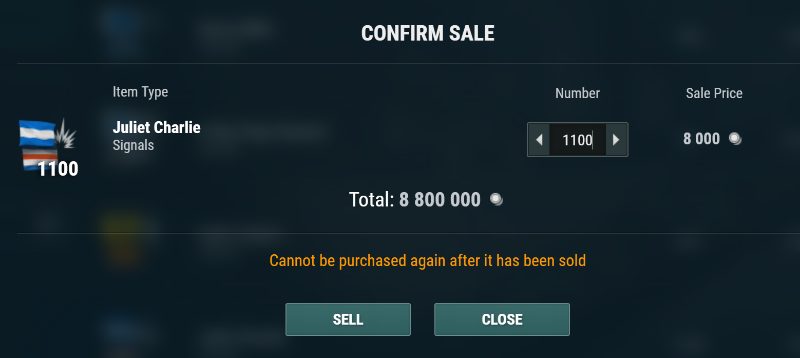Viewport: 800px width, 358px height.
Task: Click the Number column header
Action: click(x=577, y=93)
